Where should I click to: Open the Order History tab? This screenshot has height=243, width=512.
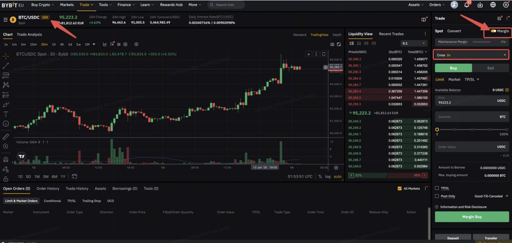(48, 189)
